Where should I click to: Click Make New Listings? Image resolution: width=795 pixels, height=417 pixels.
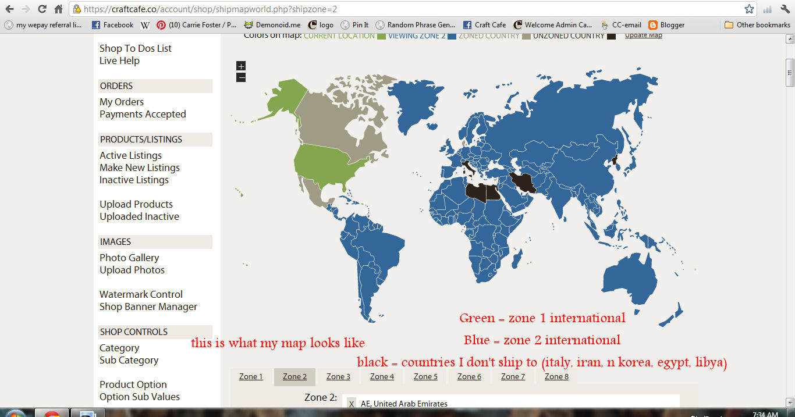click(x=140, y=167)
